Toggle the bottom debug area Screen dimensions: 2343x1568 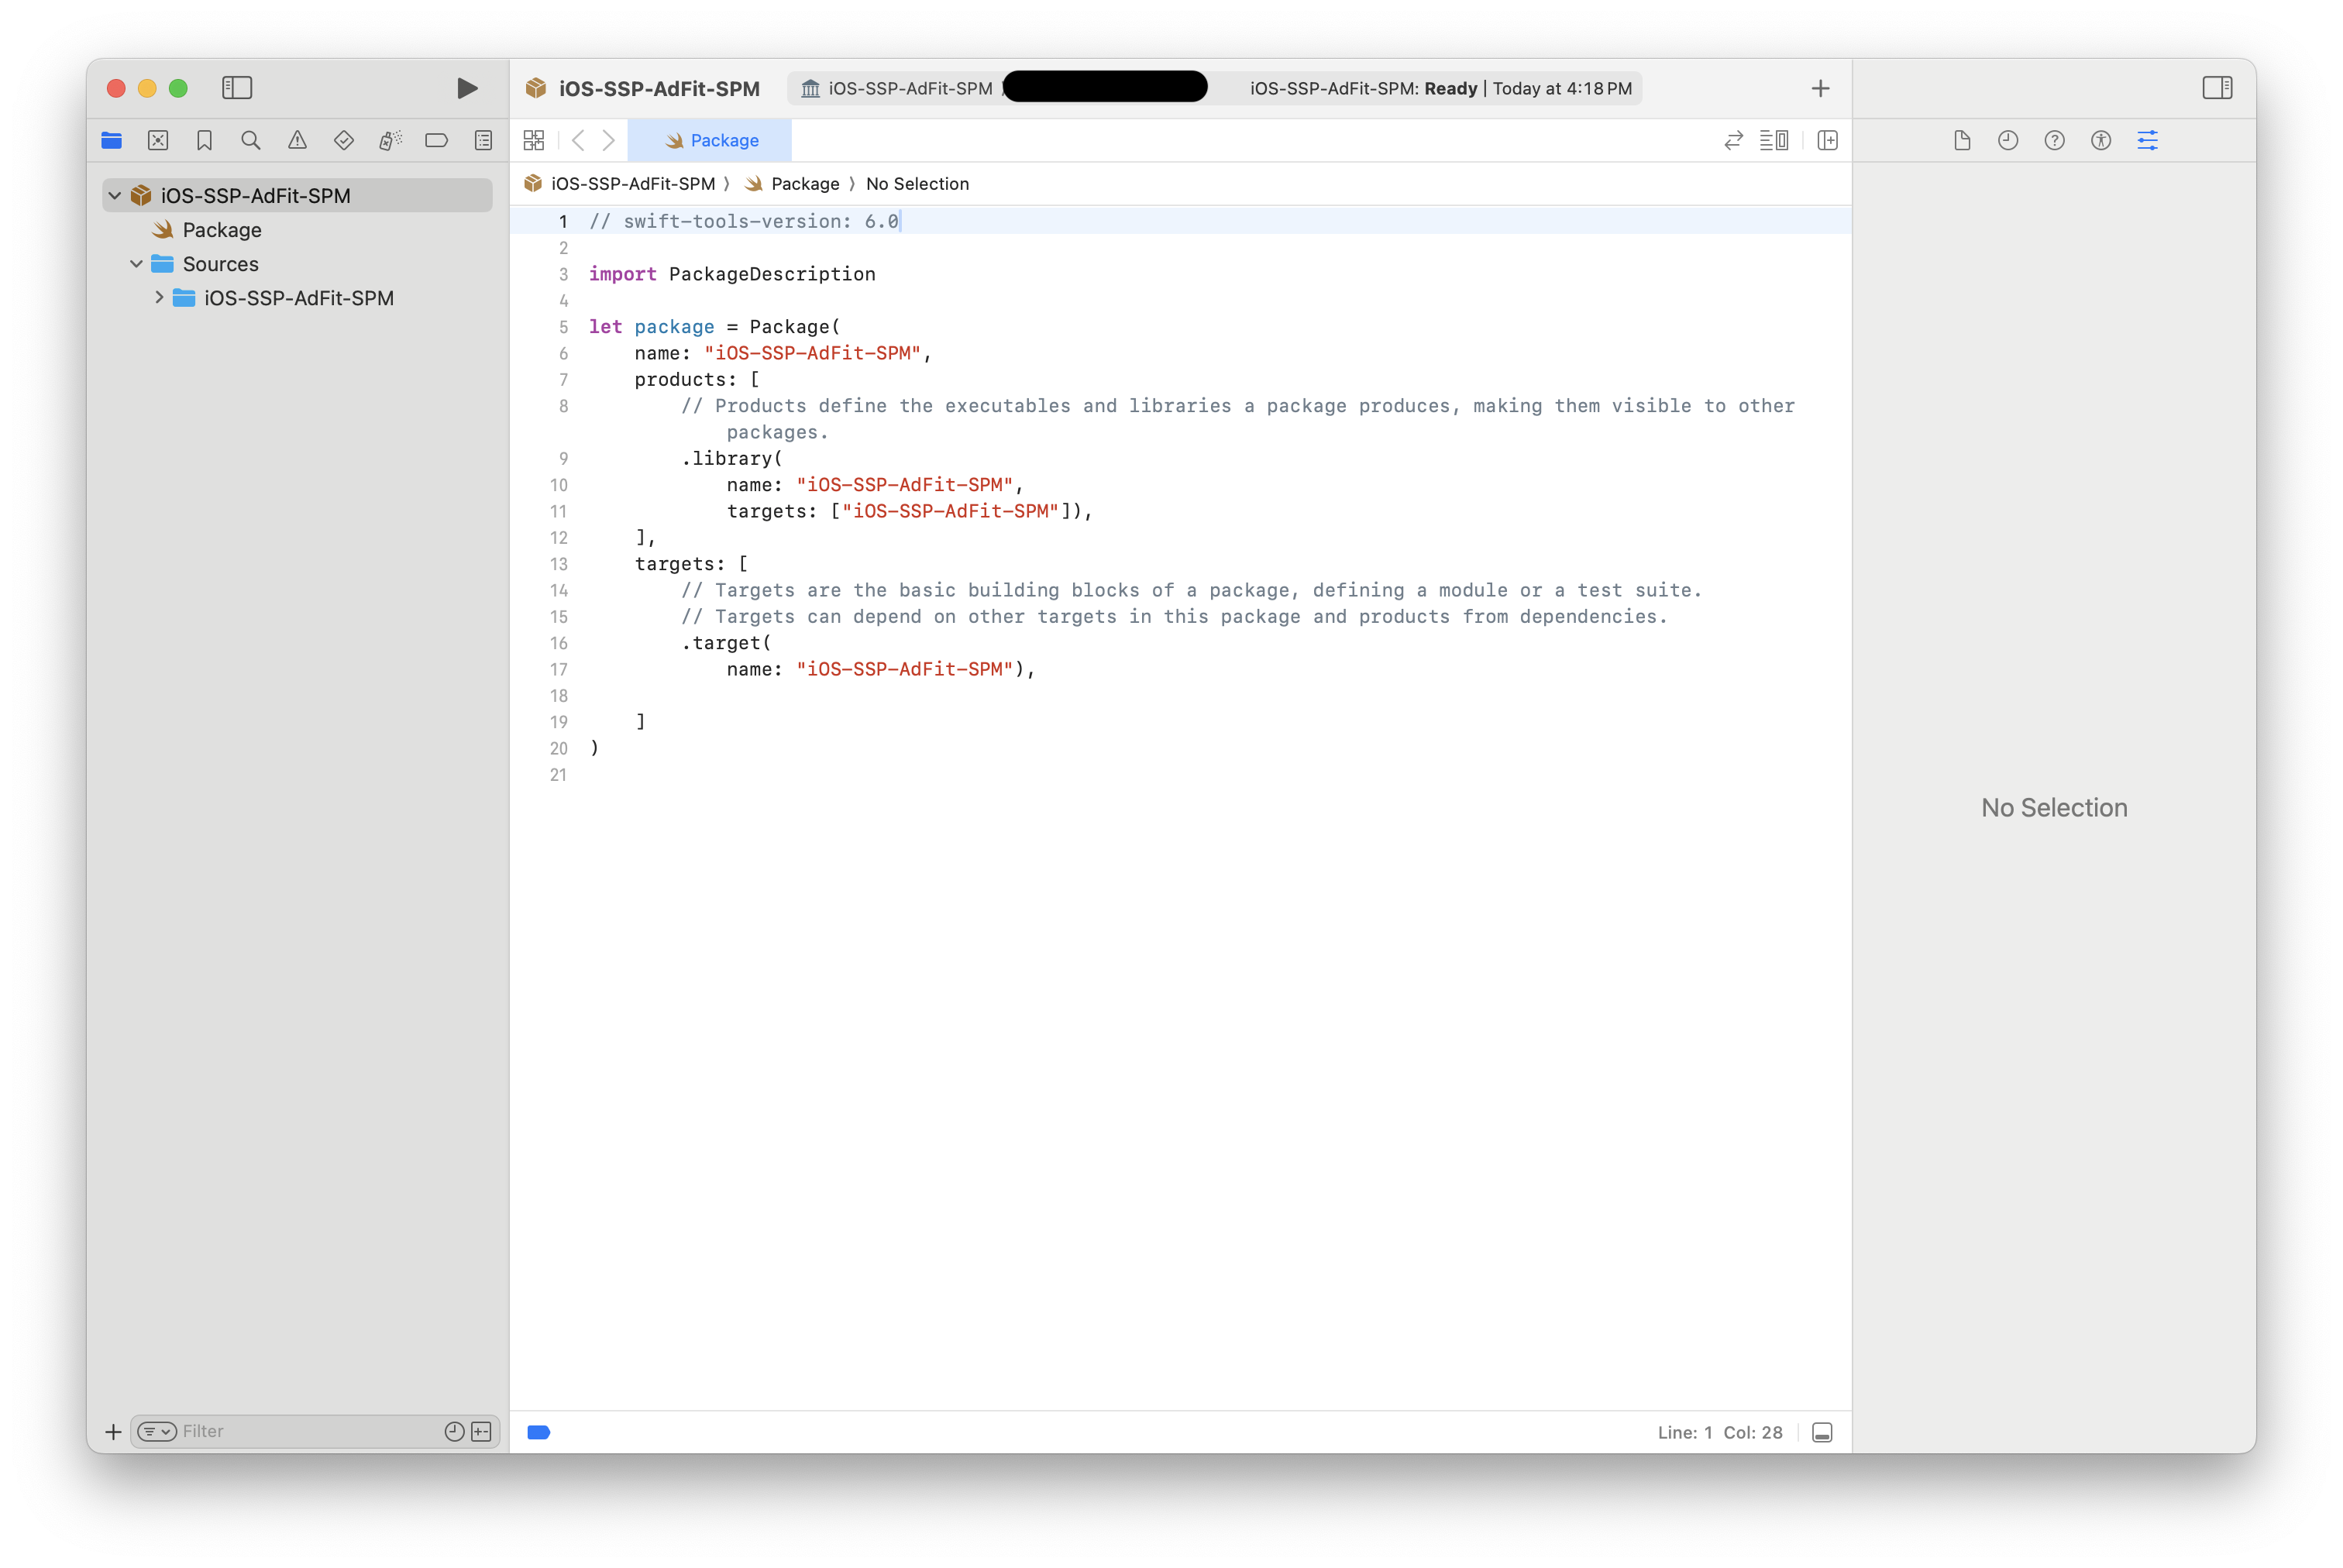[x=1821, y=1432]
